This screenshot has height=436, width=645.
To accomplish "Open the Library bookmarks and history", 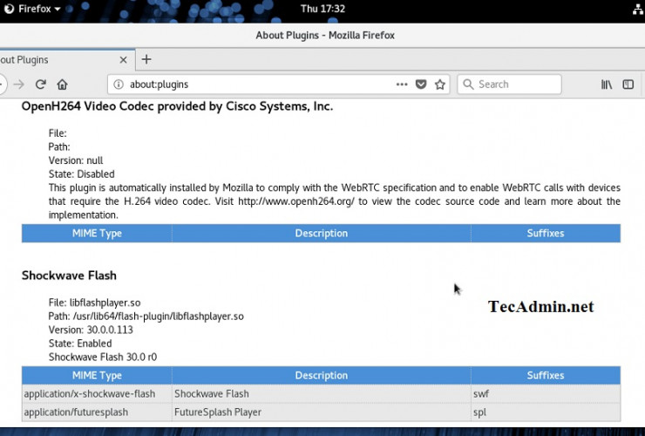I will click(x=607, y=85).
